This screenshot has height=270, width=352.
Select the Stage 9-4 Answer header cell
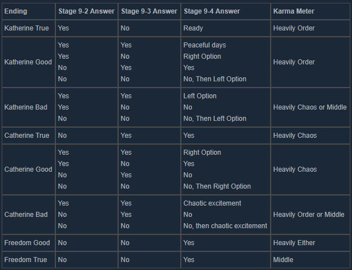[212, 11]
